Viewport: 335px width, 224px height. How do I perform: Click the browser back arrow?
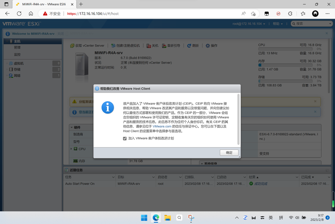[x=7, y=14]
